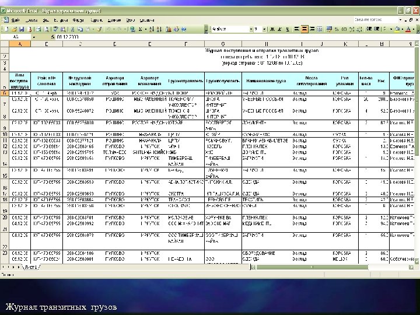This screenshot has width=420, height=315.
Task: Launch the Chart Wizard
Action: coord(169,29)
